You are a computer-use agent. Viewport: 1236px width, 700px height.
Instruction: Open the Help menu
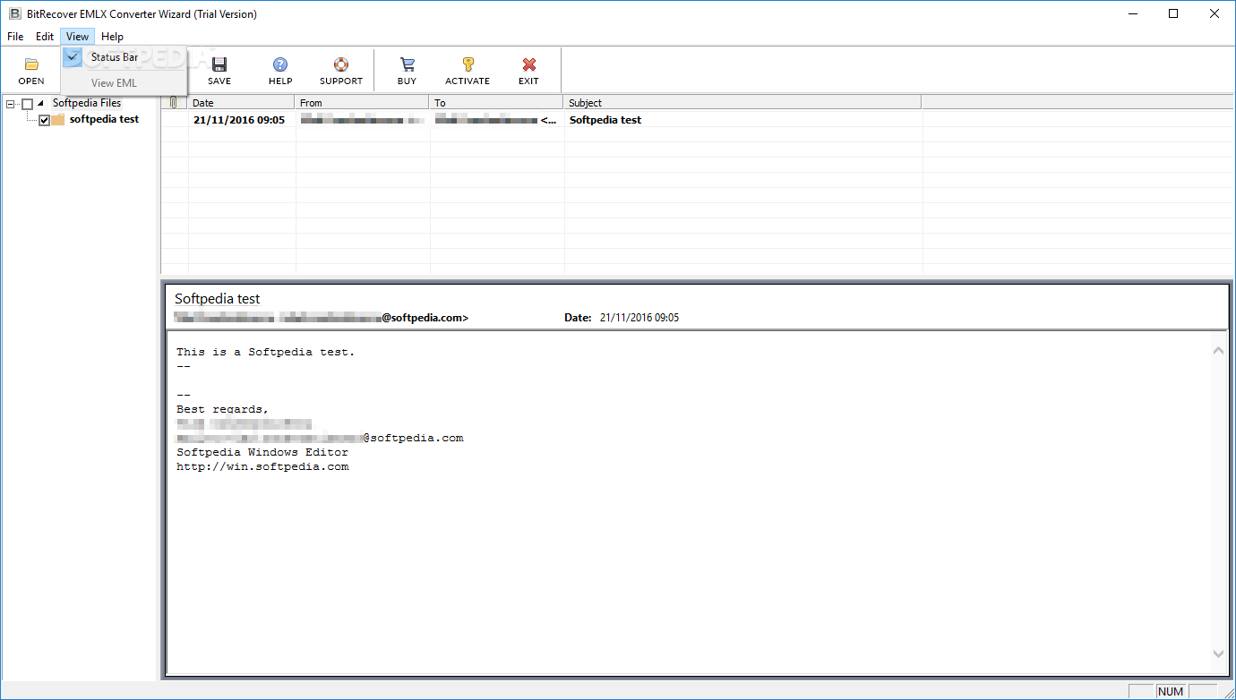[x=112, y=37]
